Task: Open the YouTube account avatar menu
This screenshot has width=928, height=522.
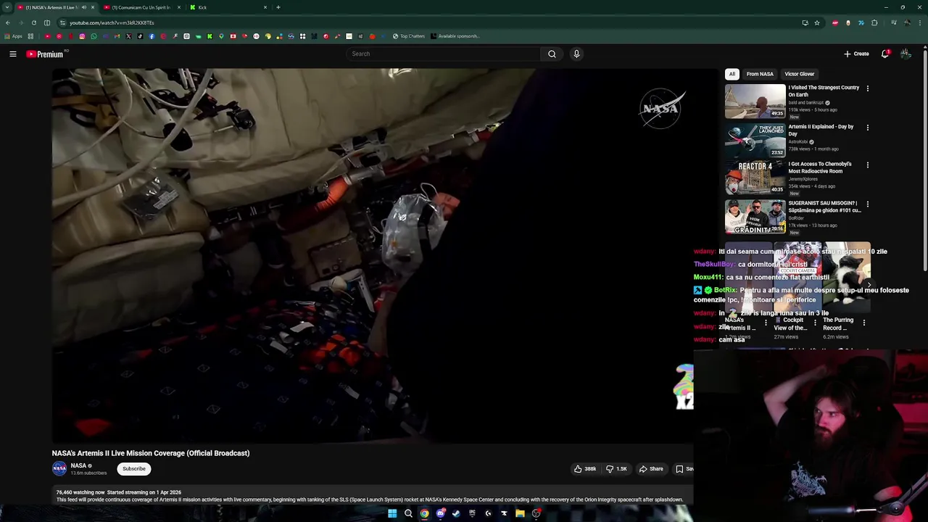Action: [906, 54]
